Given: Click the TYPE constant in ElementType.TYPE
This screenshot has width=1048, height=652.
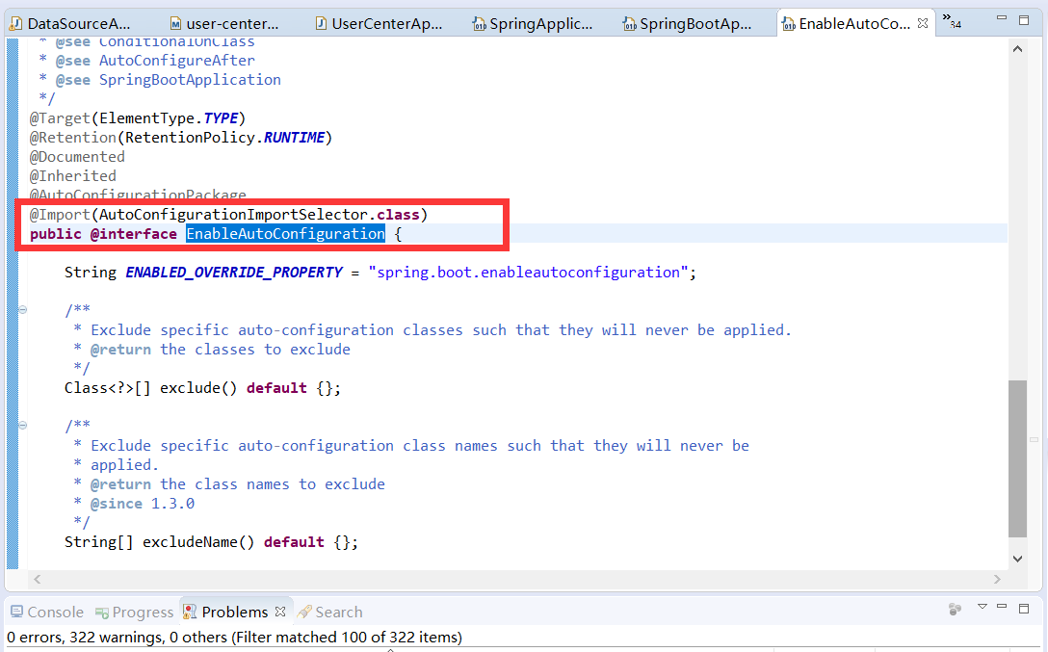Looking at the screenshot, I should click(221, 118).
